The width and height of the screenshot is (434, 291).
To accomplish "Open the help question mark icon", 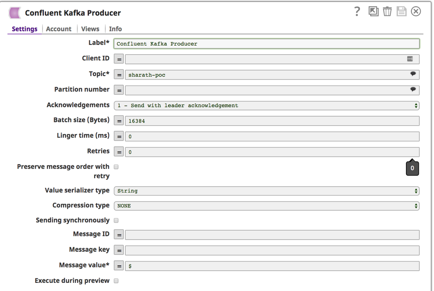I will pyautogui.click(x=357, y=11).
